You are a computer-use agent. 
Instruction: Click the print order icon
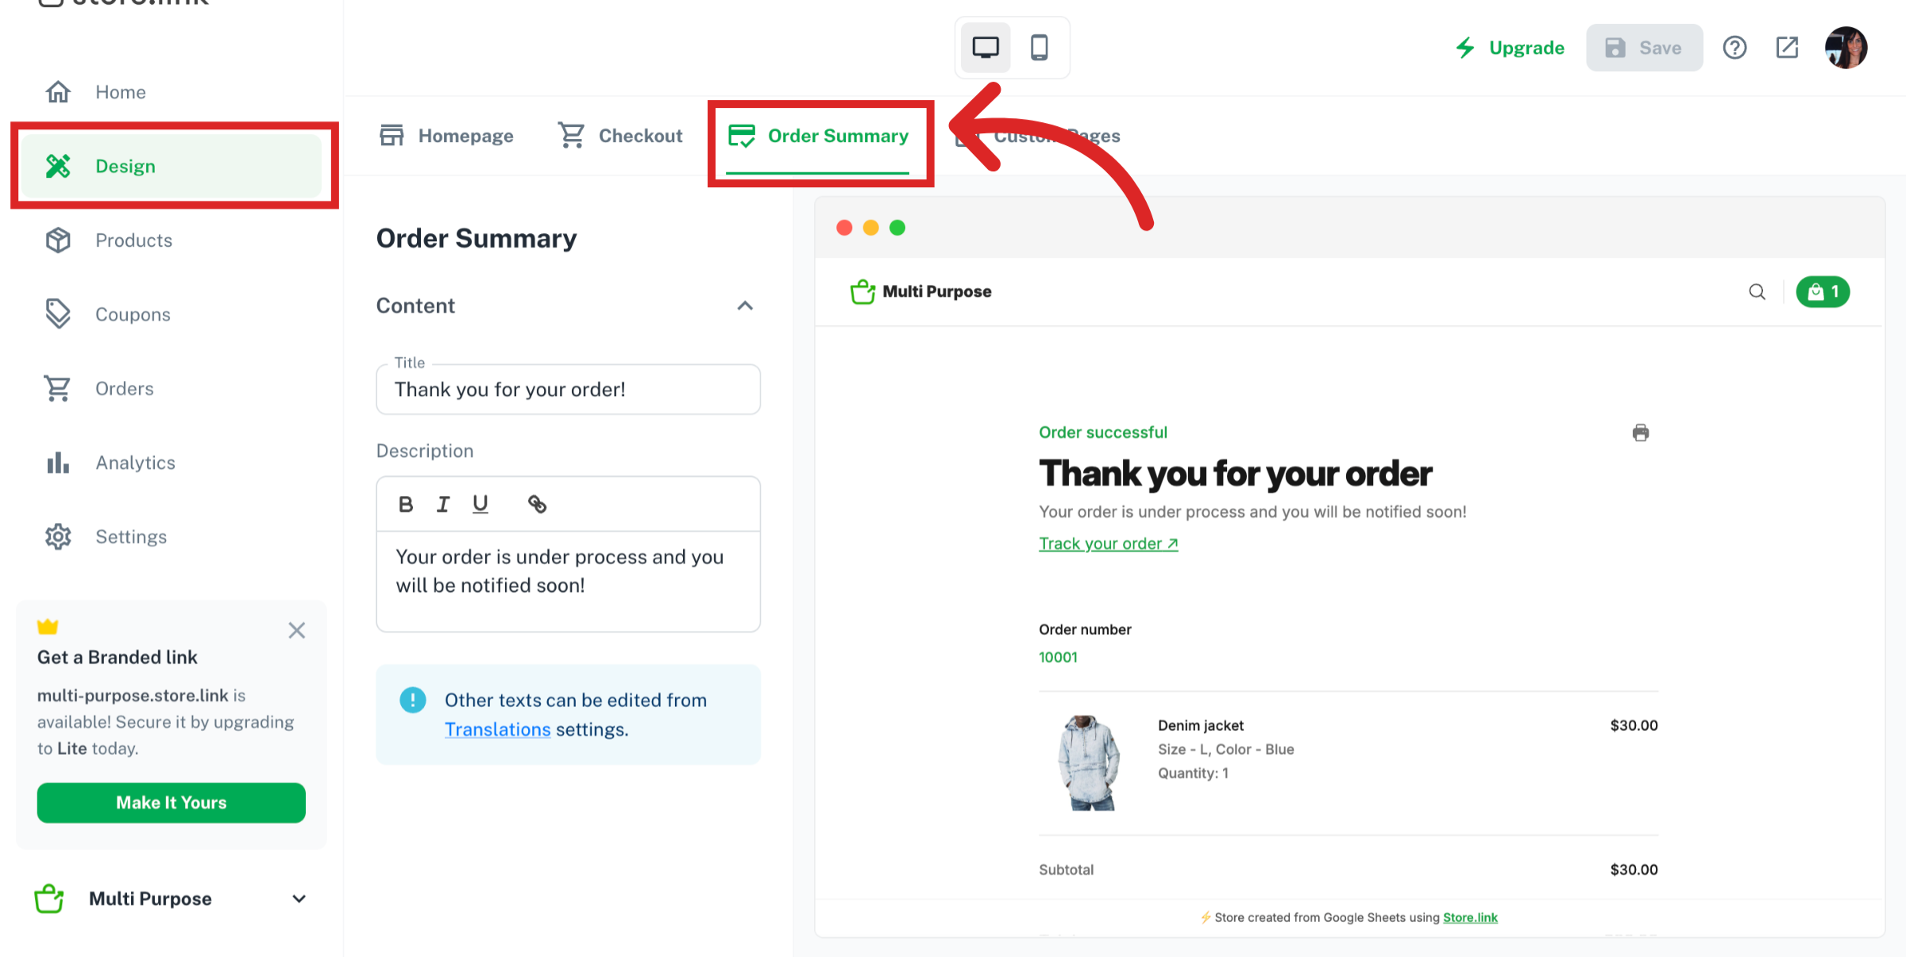[x=1640, y=432]
